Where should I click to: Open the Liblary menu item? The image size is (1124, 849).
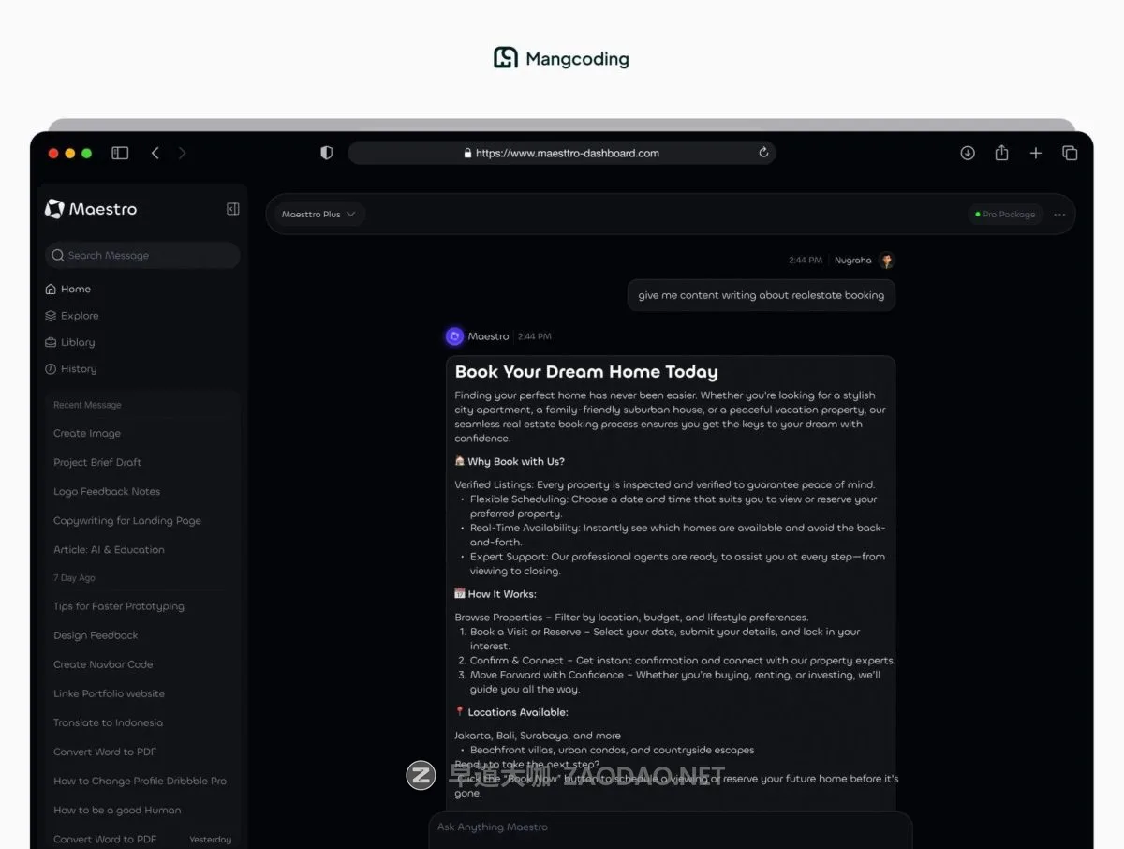click(x=78, y=342)
